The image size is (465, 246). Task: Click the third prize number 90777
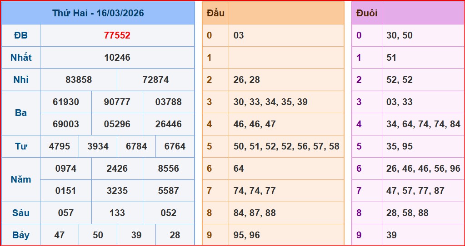[x=117, y=102]
